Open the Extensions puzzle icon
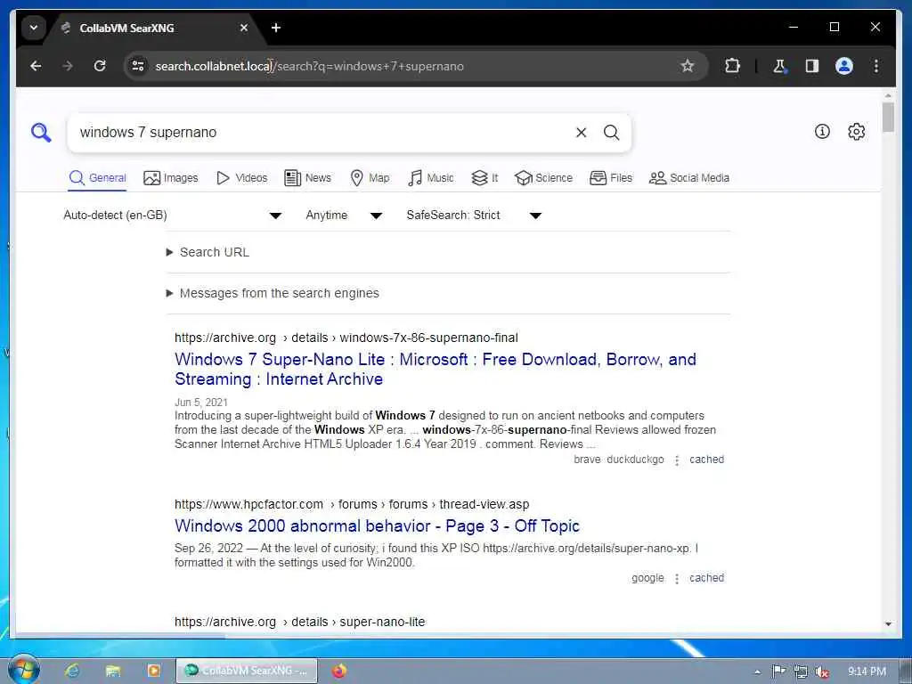This screenshot has width=912, height=684. tap(732, 66)
